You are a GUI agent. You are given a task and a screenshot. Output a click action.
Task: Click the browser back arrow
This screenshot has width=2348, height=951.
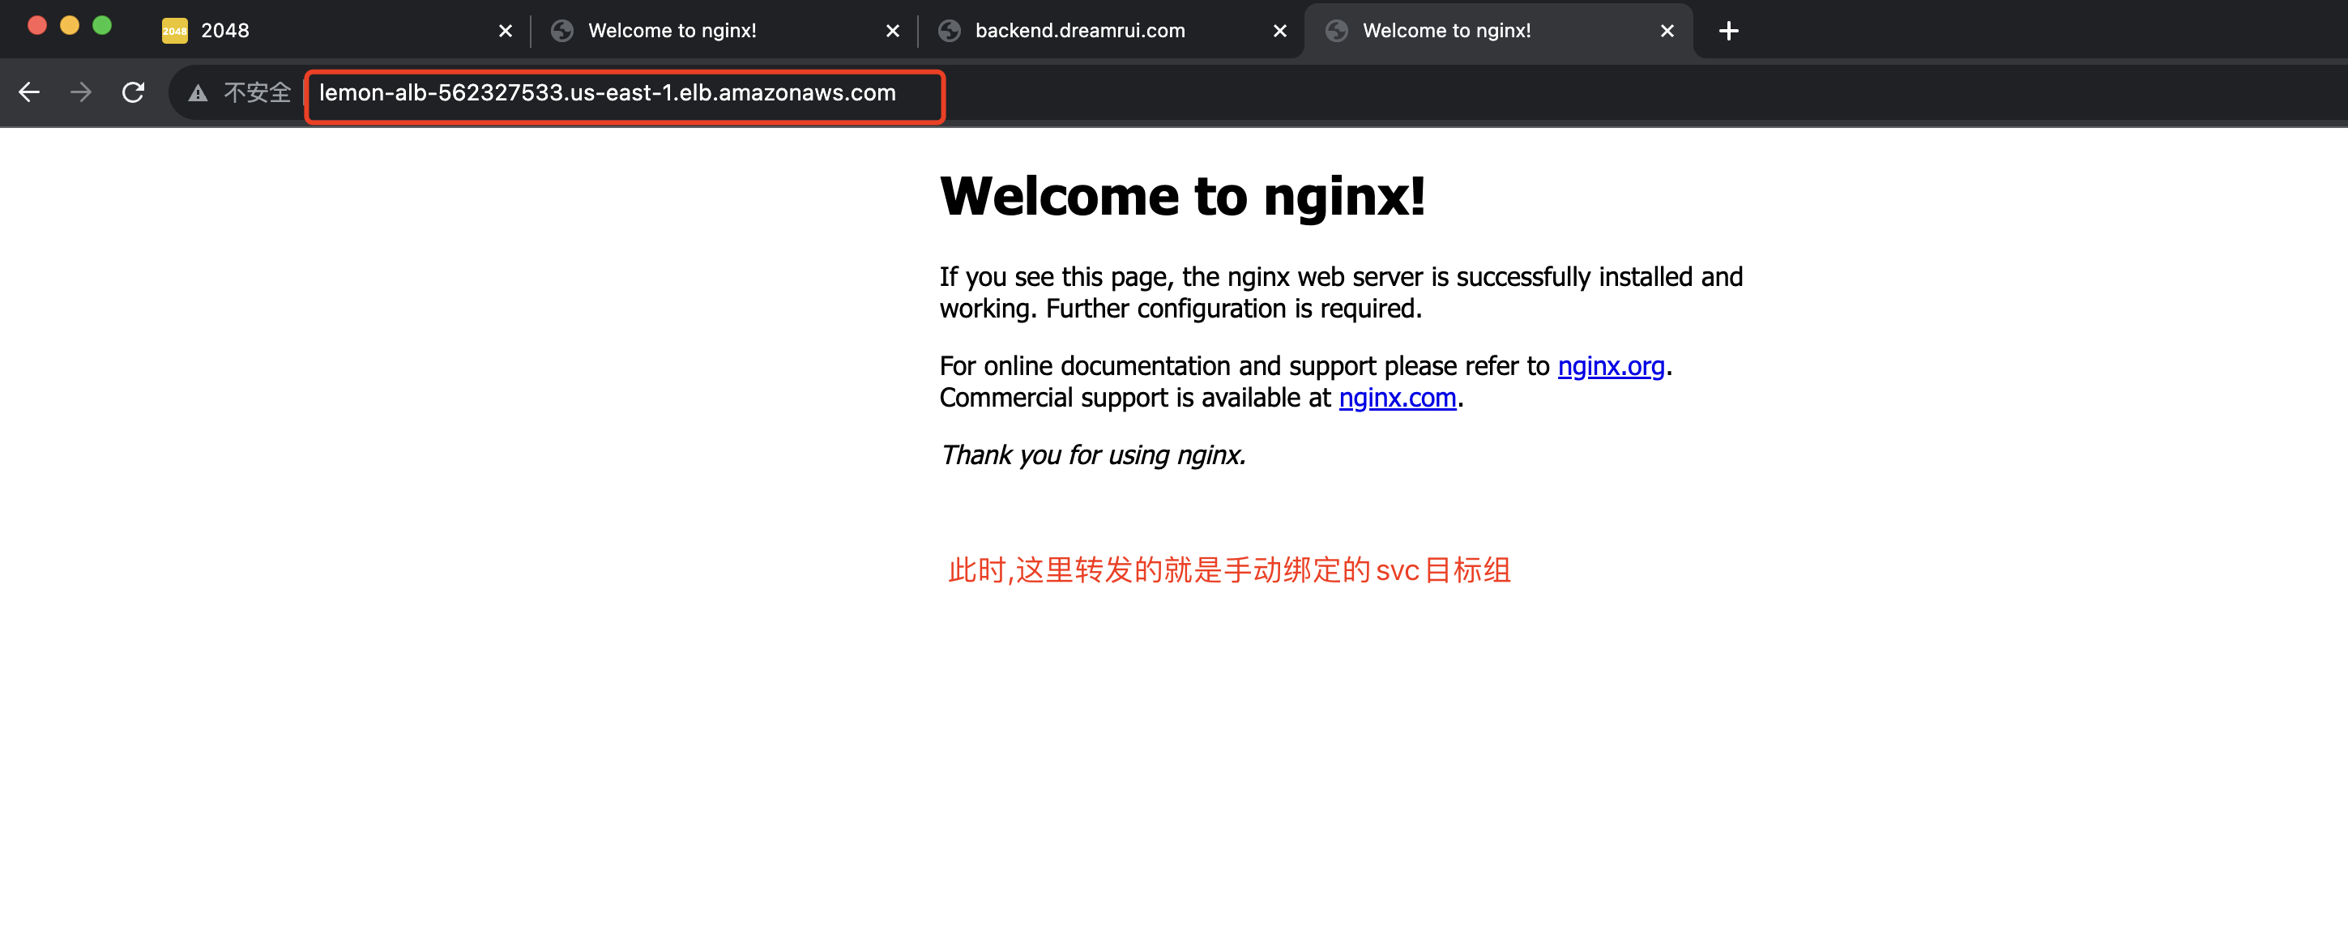[x=29, y=93]
